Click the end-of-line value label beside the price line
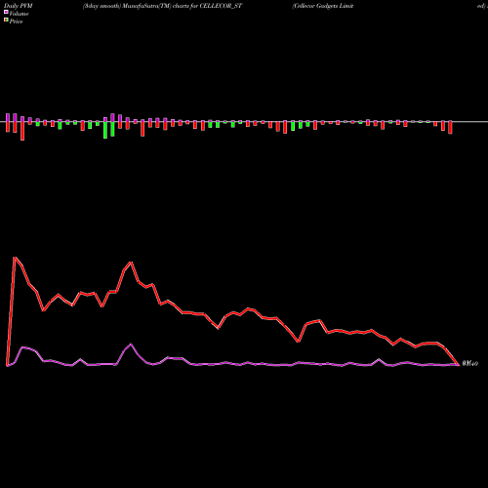Screen dimensions: 488x488 (x=470, y=364)
